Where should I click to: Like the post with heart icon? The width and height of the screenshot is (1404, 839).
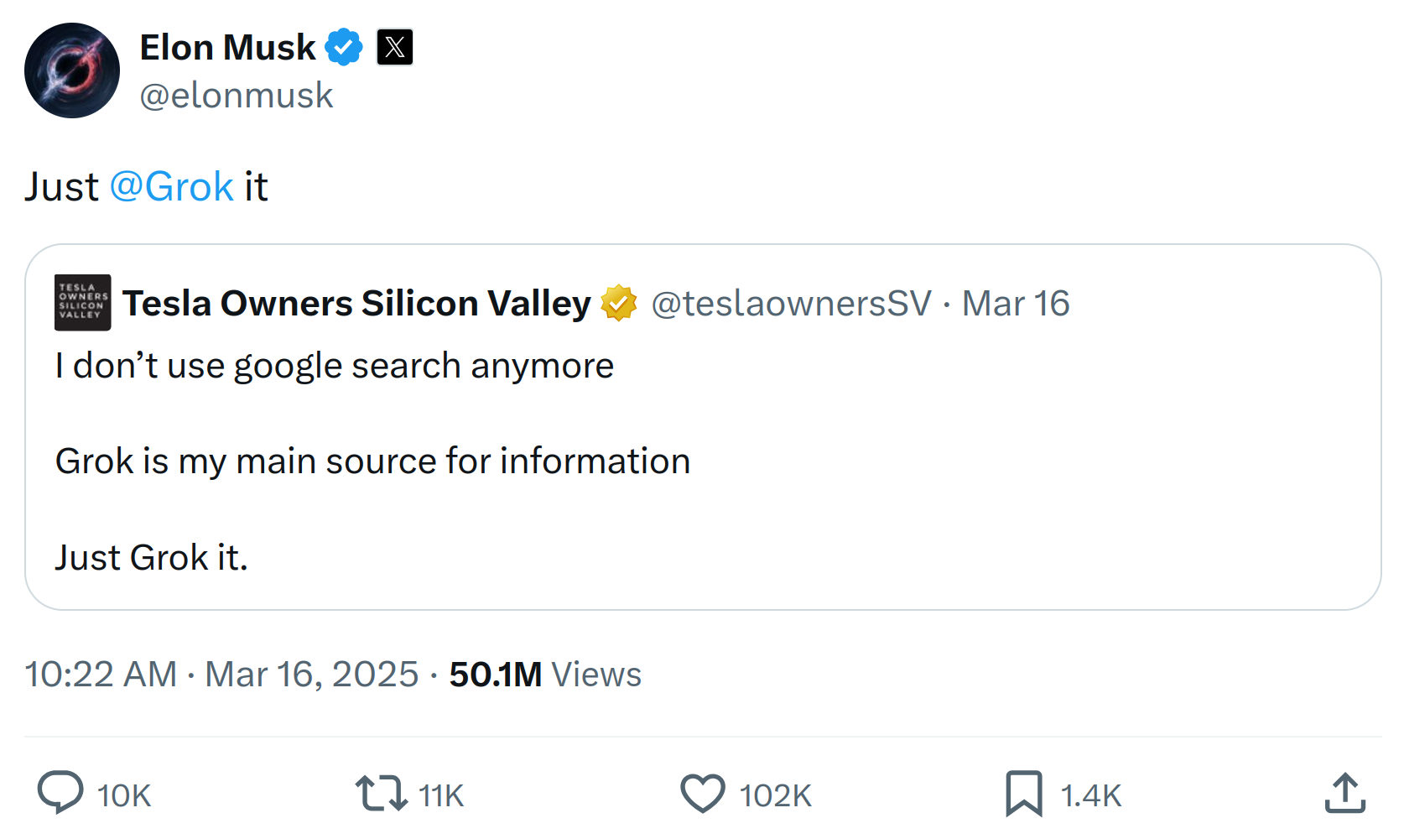tap(702, 793)
